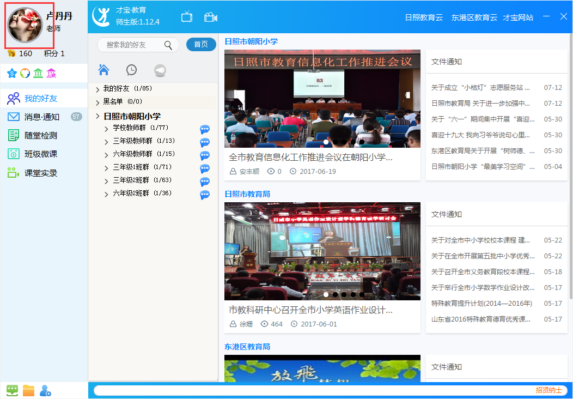Open notice 日照市教育局 关于进一步加强中...
The height and width of the screenshot is (399, 573).
pos(480,103)
